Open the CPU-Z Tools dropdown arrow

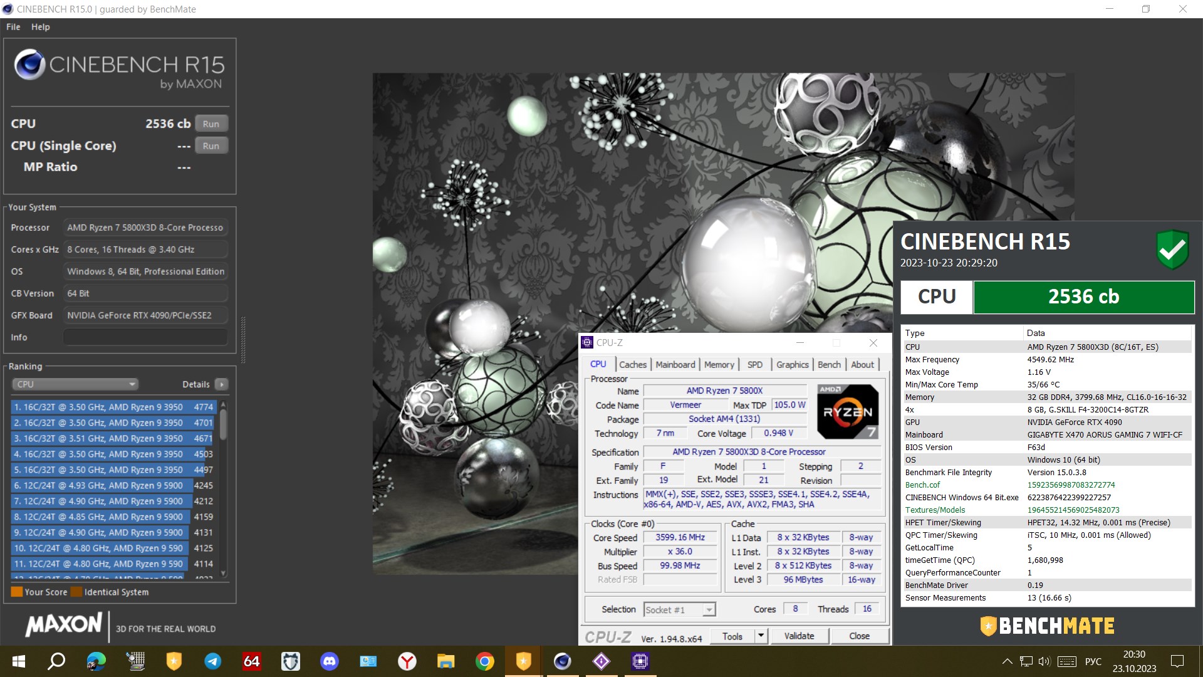point(761,636)
